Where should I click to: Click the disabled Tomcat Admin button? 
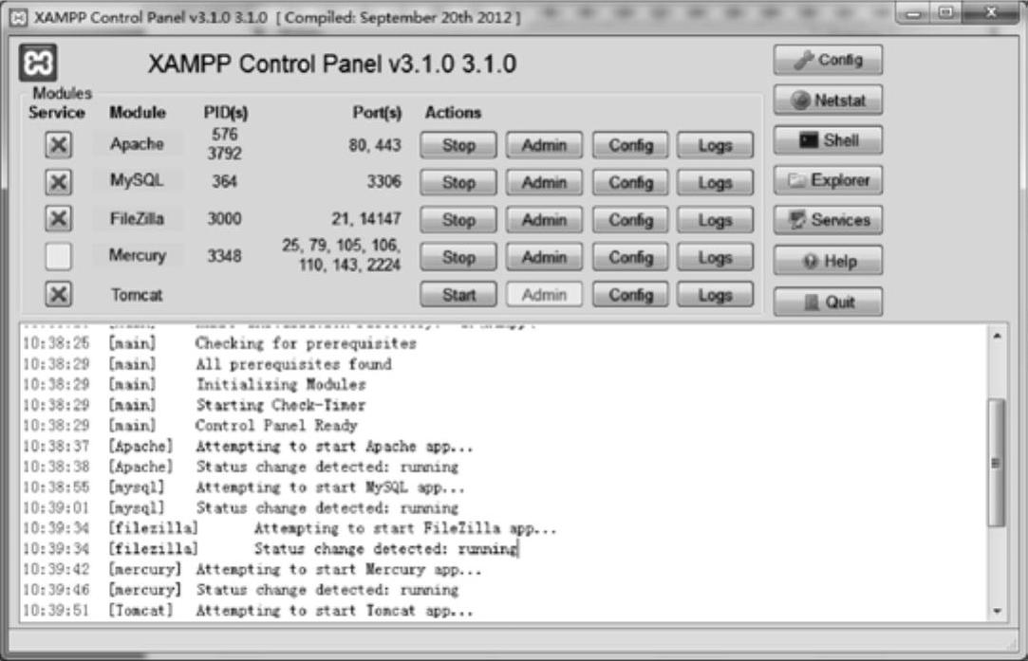click(544, 295)
